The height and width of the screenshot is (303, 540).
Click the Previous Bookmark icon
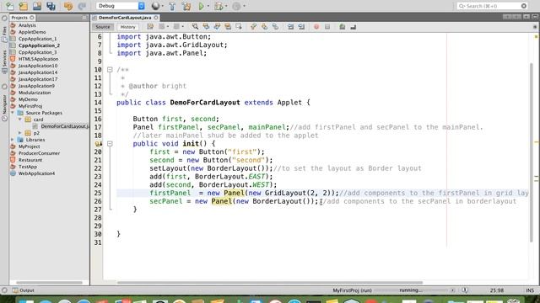tap(253, 26)
